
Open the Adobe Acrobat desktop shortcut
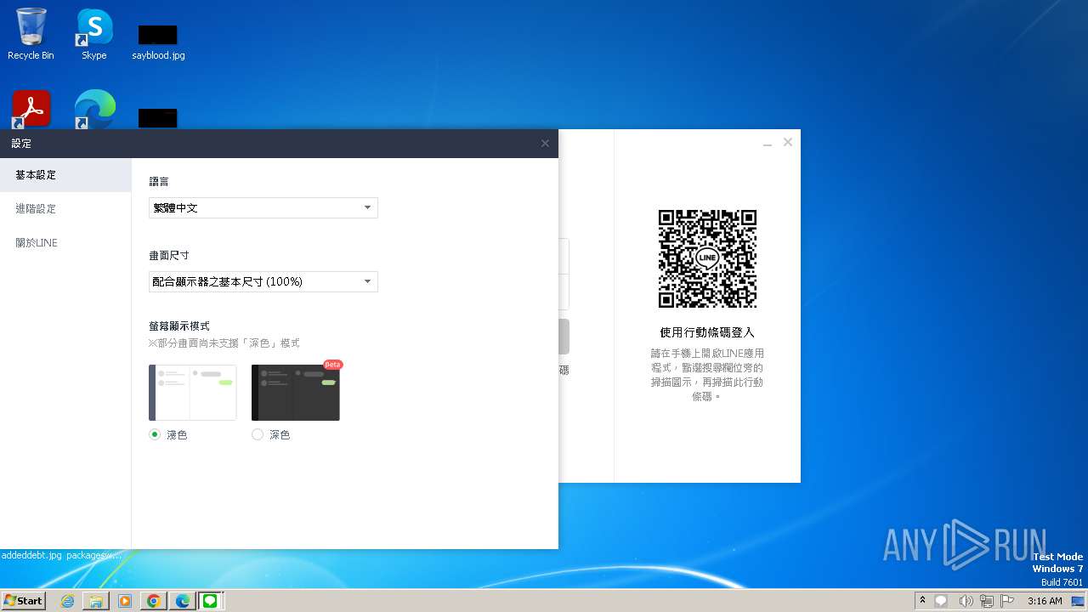31,110
